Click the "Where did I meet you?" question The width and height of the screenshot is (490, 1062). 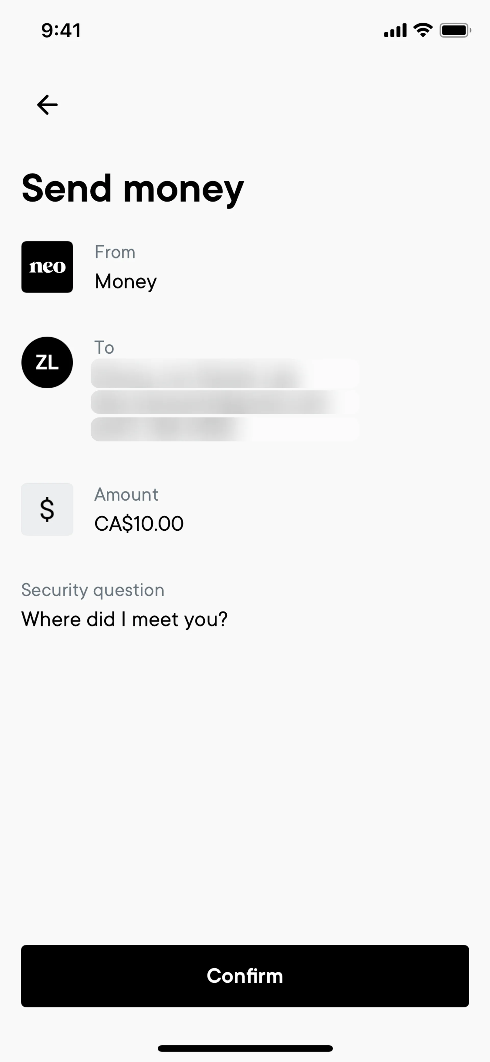(x=124, y=619)
